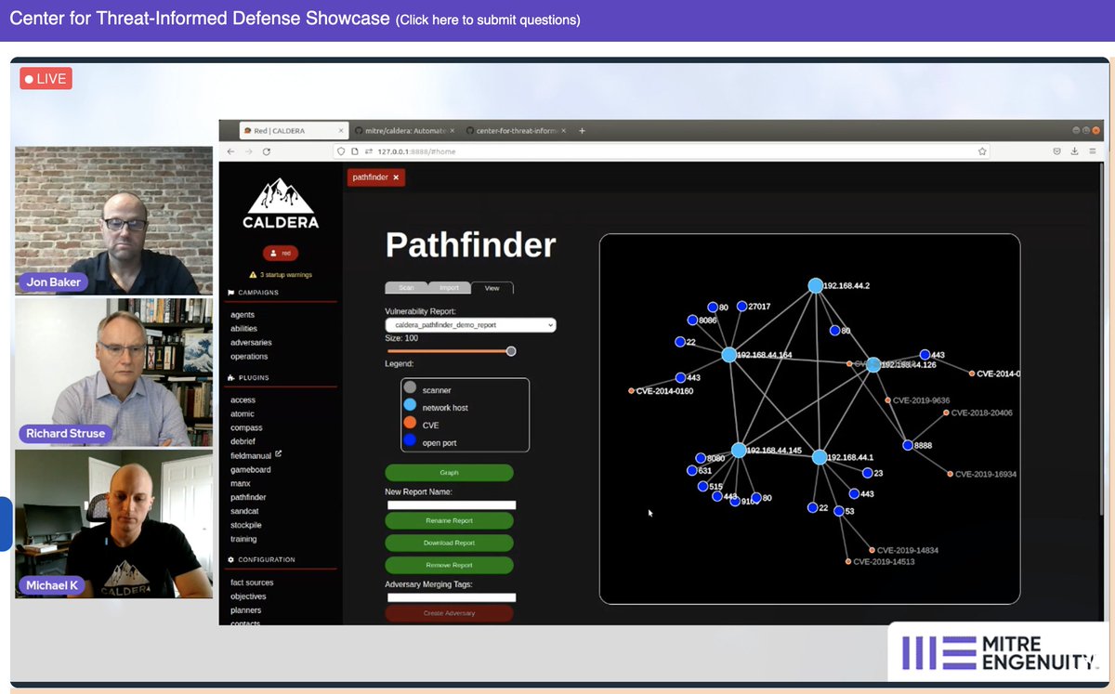This screenshot has height=694, width=1115.
Task: Open operations in the sidebar
Action: point(249,357)
